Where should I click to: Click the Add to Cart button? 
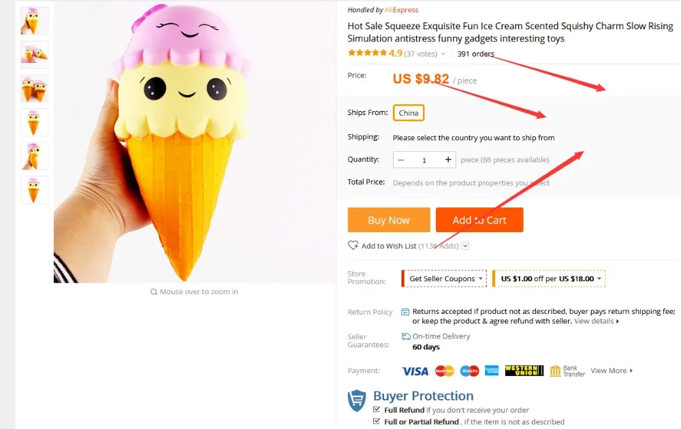479,220
